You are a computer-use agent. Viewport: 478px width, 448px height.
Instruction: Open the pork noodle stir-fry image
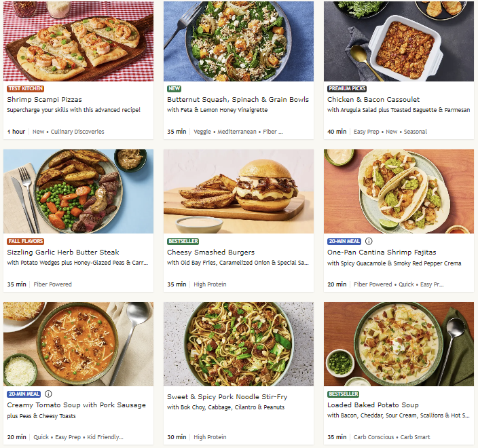click(238, 344)
